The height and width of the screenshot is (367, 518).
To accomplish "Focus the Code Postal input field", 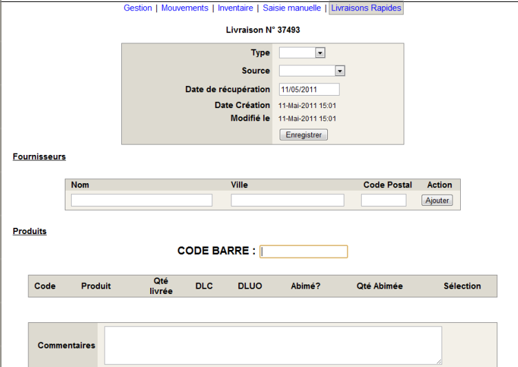I will tap(384, 200).
